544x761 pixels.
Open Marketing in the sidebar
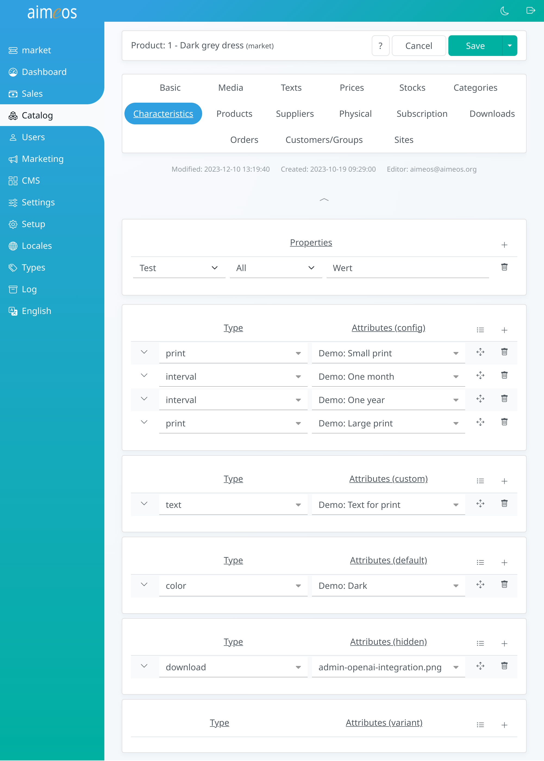coord(52,159)
